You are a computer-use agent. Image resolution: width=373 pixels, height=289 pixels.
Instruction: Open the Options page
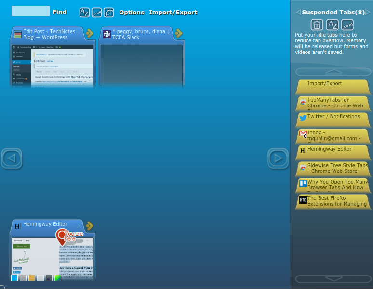(x=132, y=13)
